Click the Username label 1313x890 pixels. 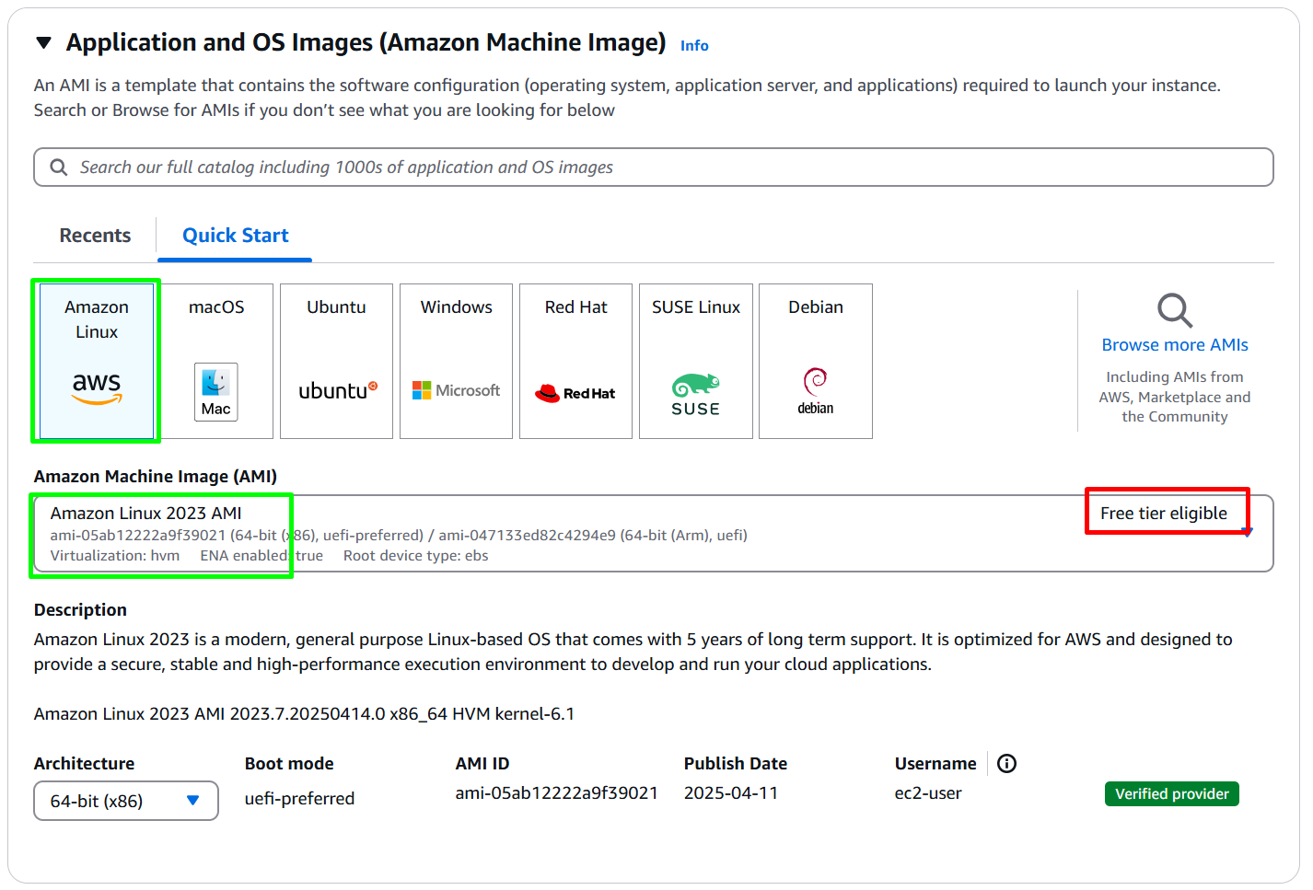coord(935,764)
